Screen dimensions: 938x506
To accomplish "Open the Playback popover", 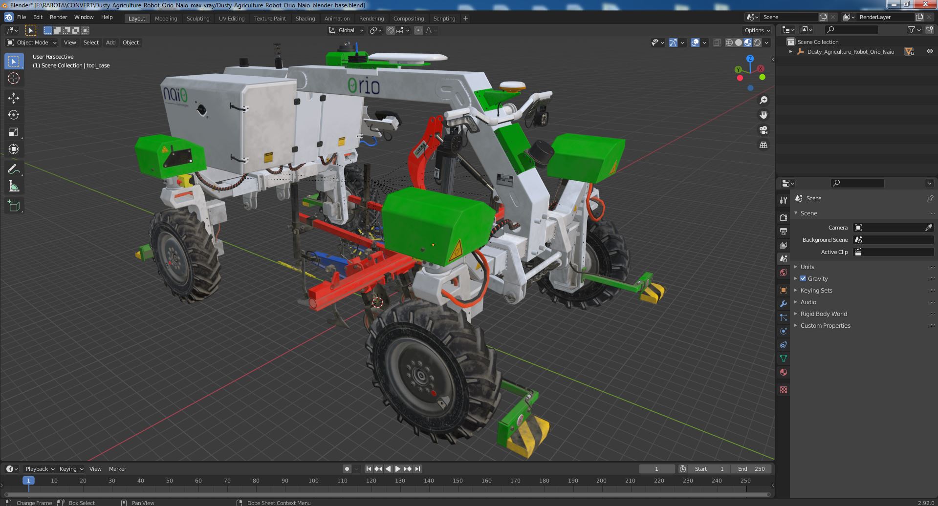I will pyautogui.click(x=39, y=469).
